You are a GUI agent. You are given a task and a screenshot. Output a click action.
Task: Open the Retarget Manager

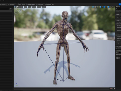click(x=31, y=4)
